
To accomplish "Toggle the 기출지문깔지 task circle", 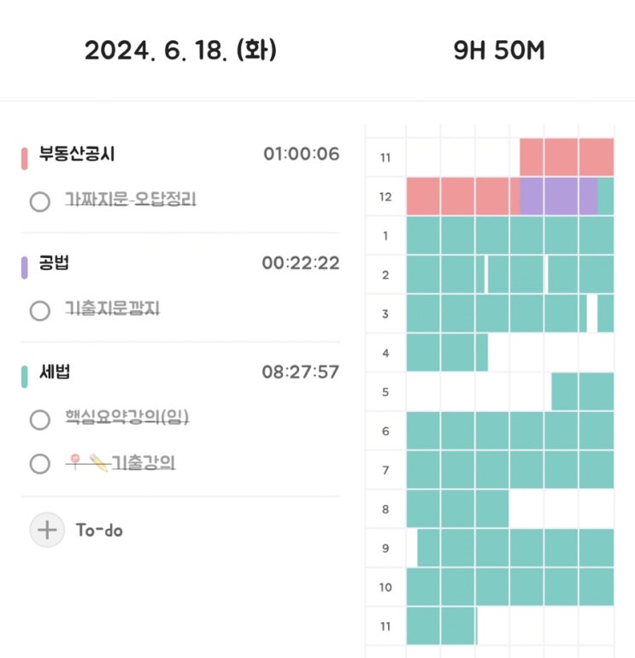I will 40,310.
